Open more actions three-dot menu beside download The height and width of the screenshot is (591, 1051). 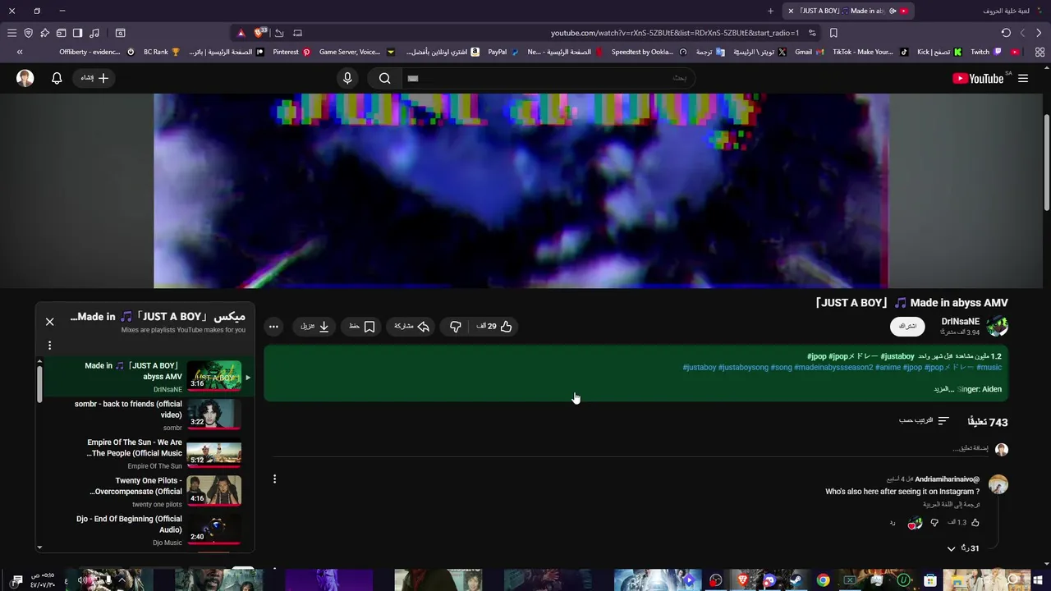[x=273, y=327]
